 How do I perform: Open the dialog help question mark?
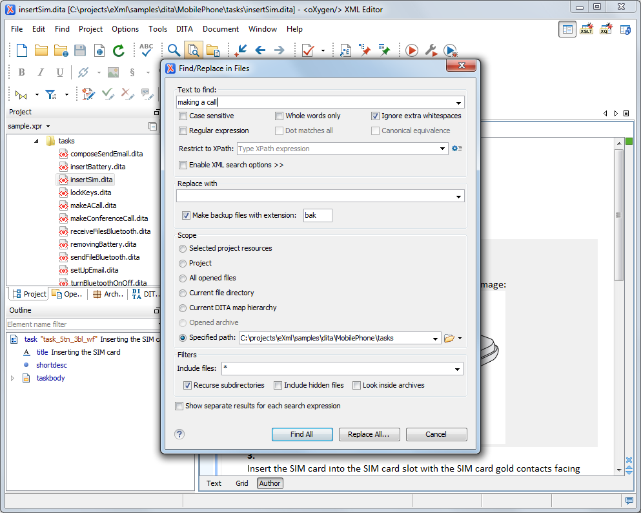pos(179,434)
